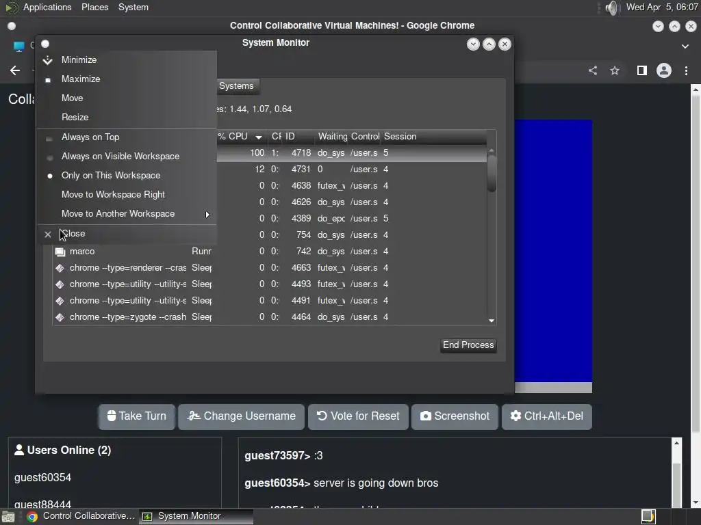This screenshot has width=701, height=525.
Task: Click the show desktop icon in taskbar
Action: [x=8, y=517]
